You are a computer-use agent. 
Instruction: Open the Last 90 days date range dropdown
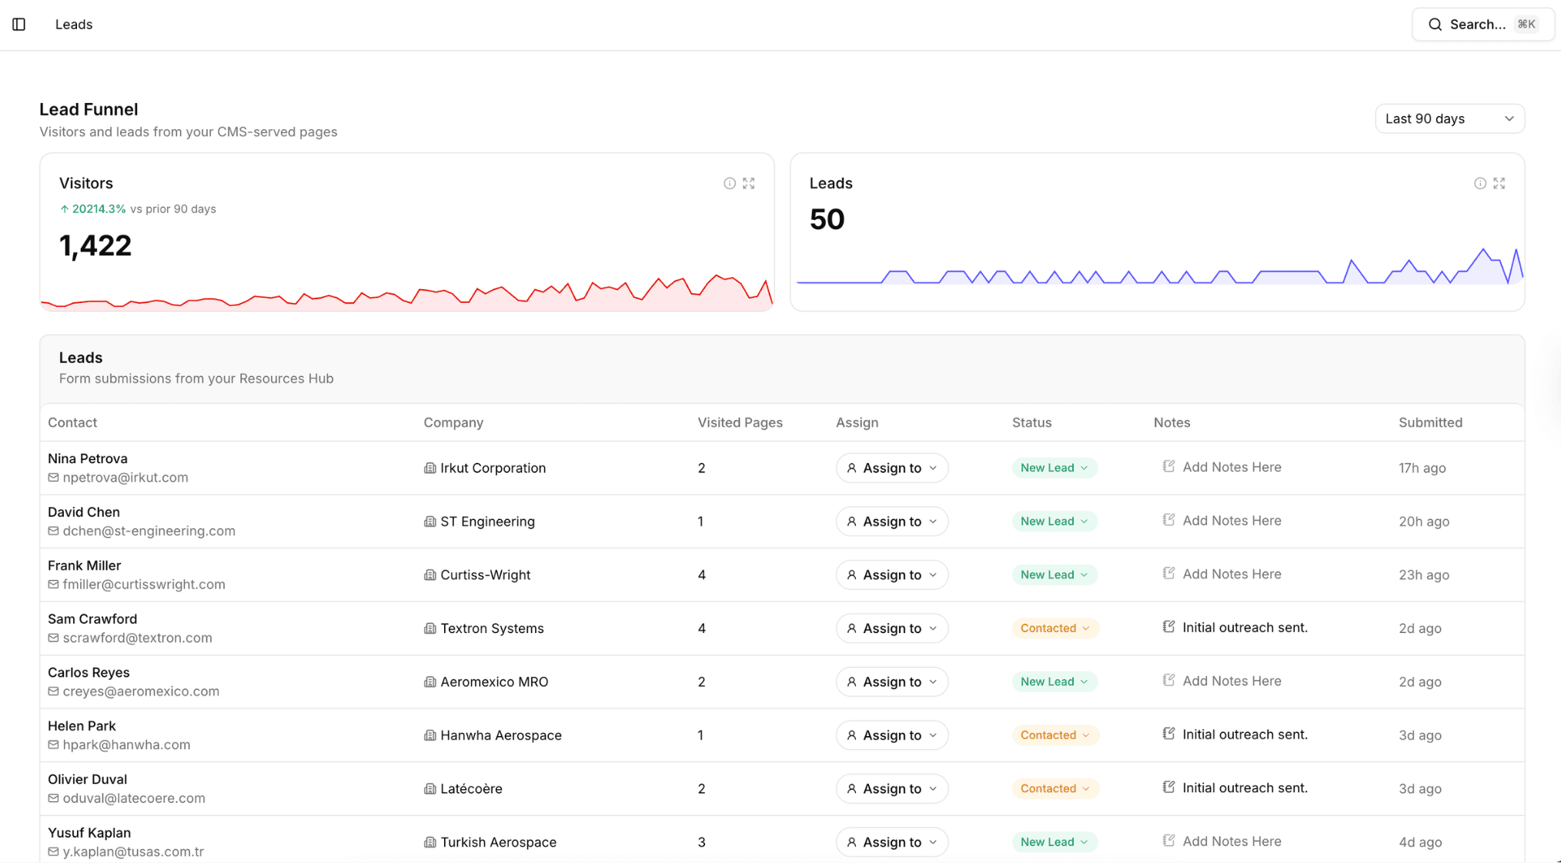coord(1449,118)
